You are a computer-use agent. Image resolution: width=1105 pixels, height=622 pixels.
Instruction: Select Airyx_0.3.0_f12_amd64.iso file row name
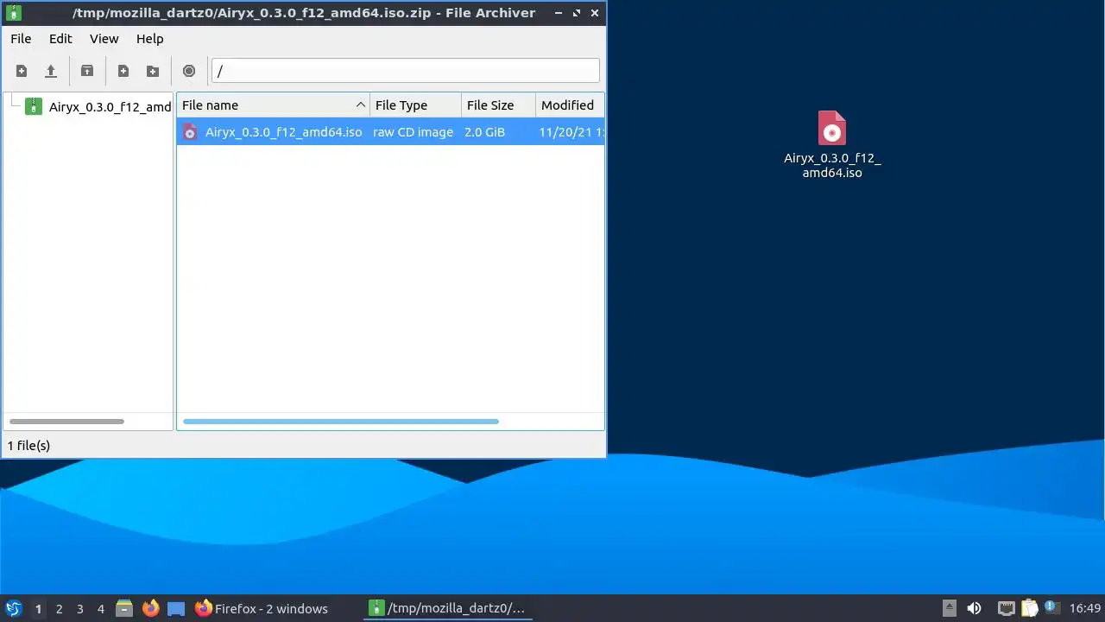(x=283, y=132)
